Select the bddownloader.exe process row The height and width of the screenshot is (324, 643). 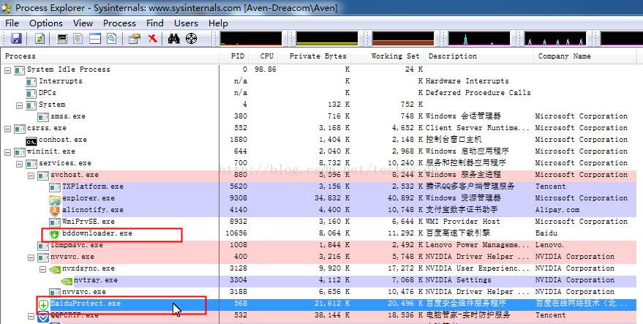(x=318, y=234)
